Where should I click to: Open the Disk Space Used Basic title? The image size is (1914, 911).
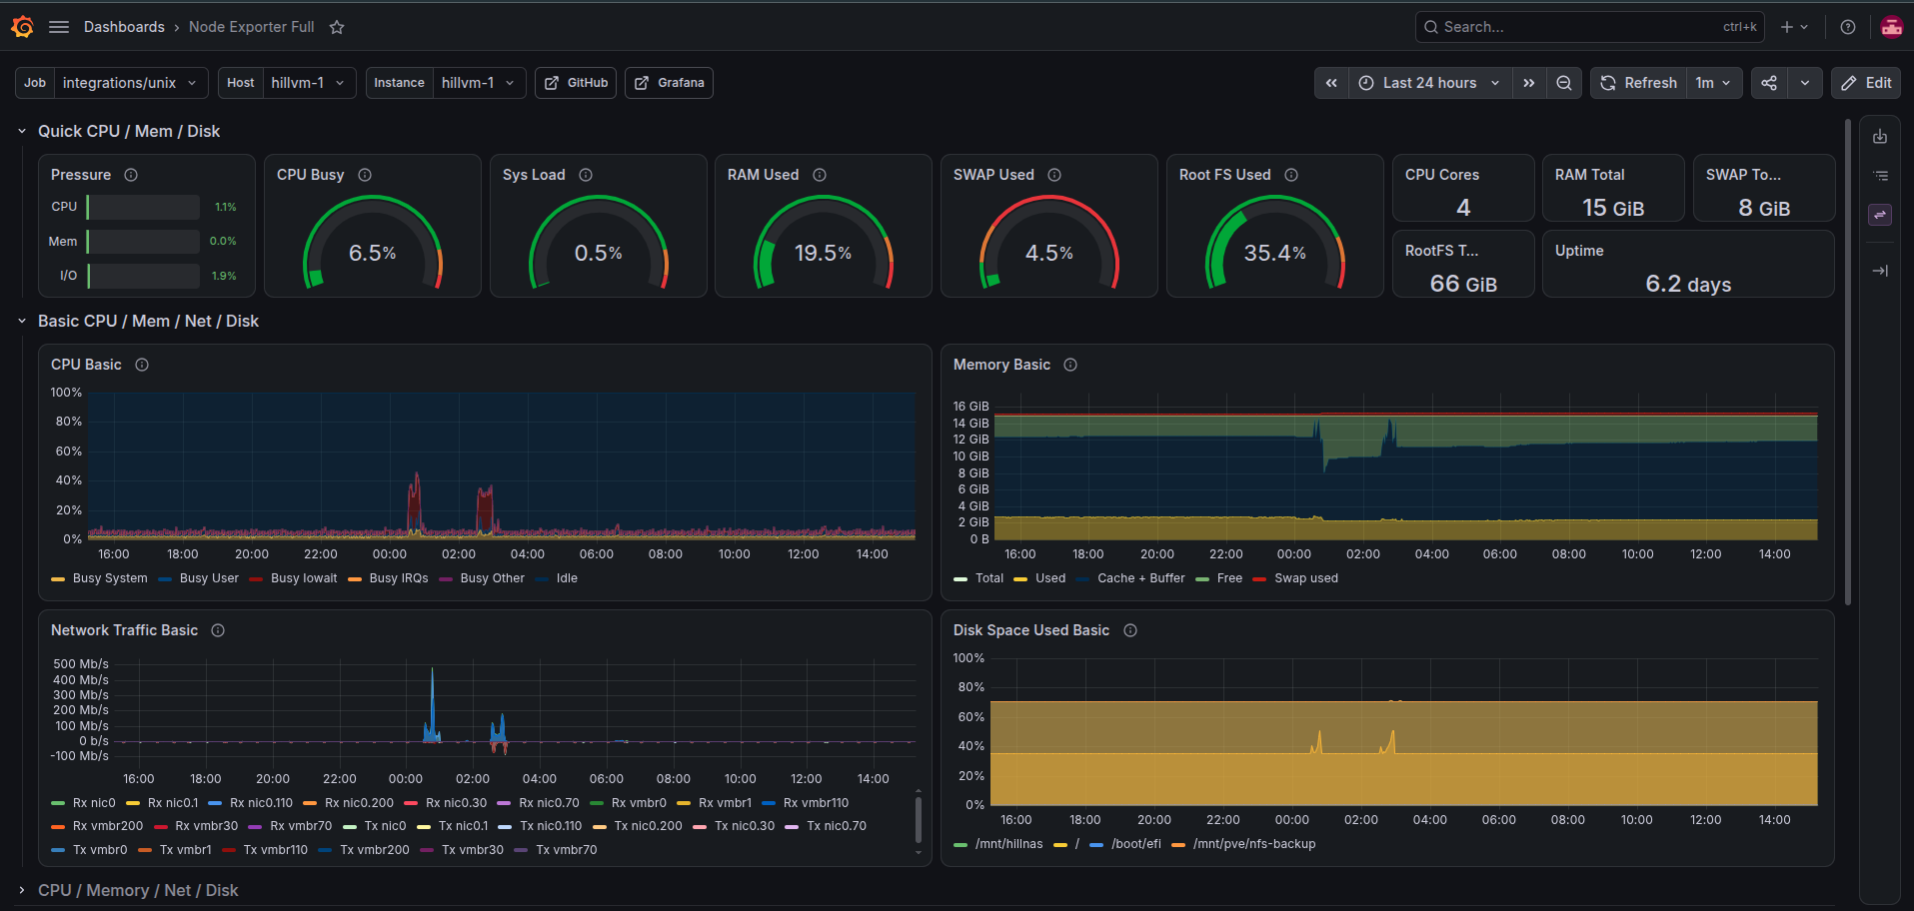1031,630
